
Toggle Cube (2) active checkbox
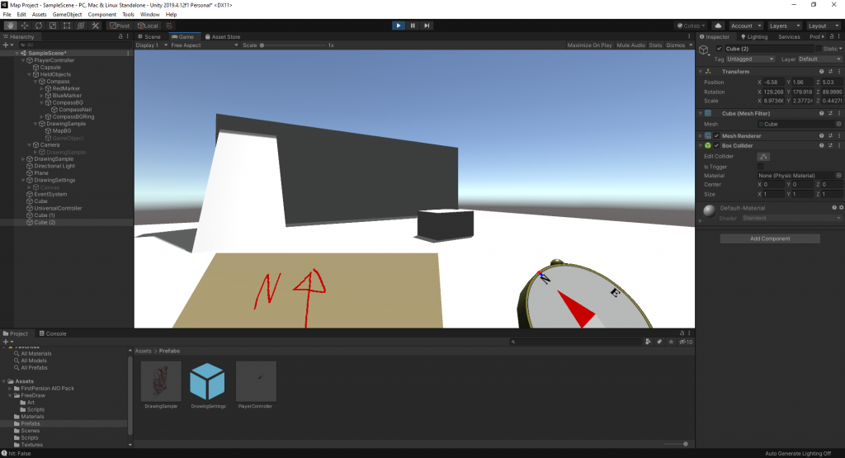719,49
